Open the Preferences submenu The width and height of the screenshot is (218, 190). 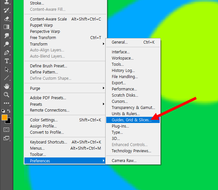pos(65,161)
